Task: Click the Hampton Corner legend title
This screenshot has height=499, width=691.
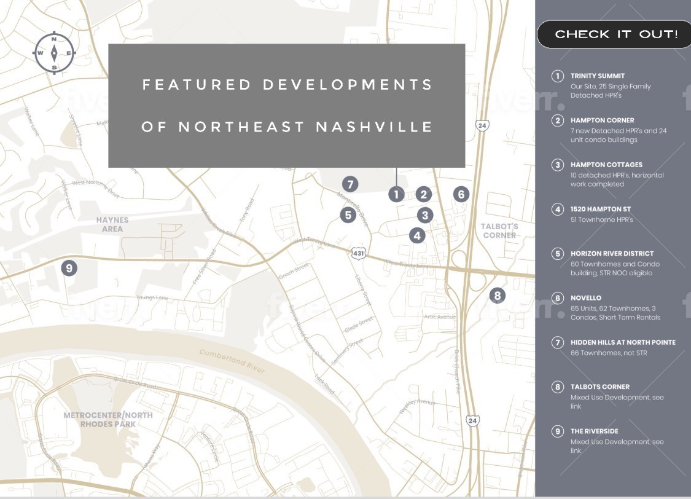Action: 602,120
